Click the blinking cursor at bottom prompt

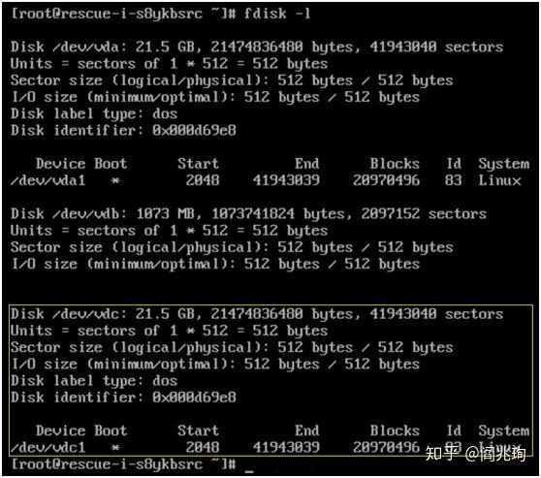(x=249, y=470)
